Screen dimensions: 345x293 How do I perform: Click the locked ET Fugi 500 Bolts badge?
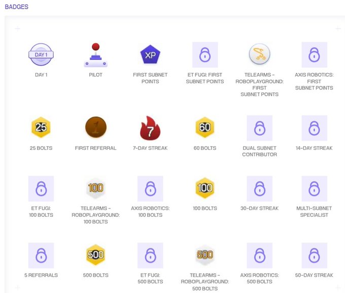pyautogui.click(x=150, y=255)
